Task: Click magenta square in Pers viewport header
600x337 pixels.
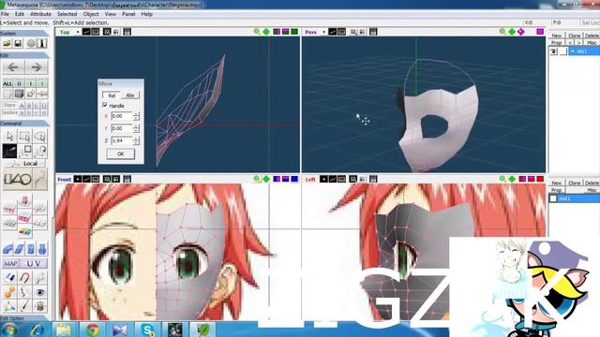Action: click(540, 32)
